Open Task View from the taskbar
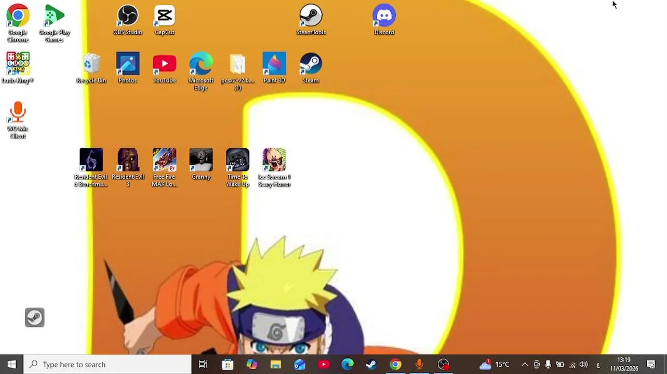667x374 pixels. 203,364
